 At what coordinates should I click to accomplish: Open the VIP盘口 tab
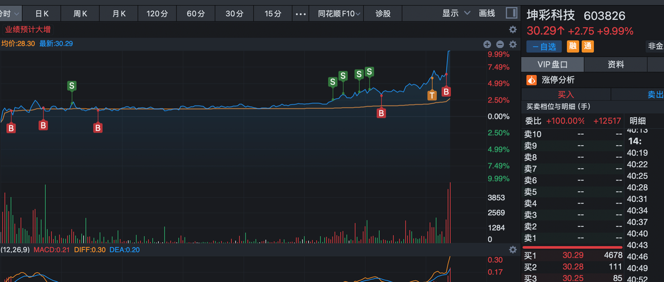tap(552, 65)
